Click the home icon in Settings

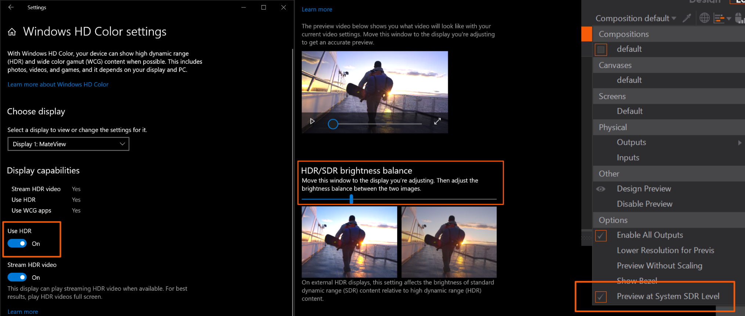pyautogui.click(x=12, y=32)
